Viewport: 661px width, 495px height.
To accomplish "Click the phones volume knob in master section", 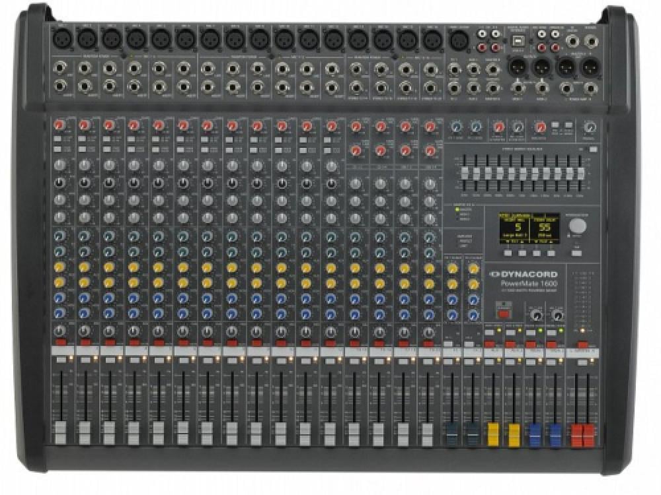I will 590,127.
